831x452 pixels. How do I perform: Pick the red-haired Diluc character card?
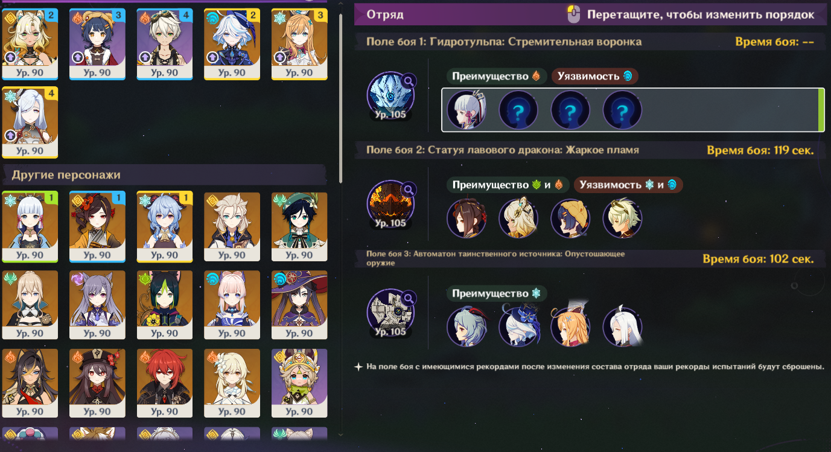click(165, 383)
